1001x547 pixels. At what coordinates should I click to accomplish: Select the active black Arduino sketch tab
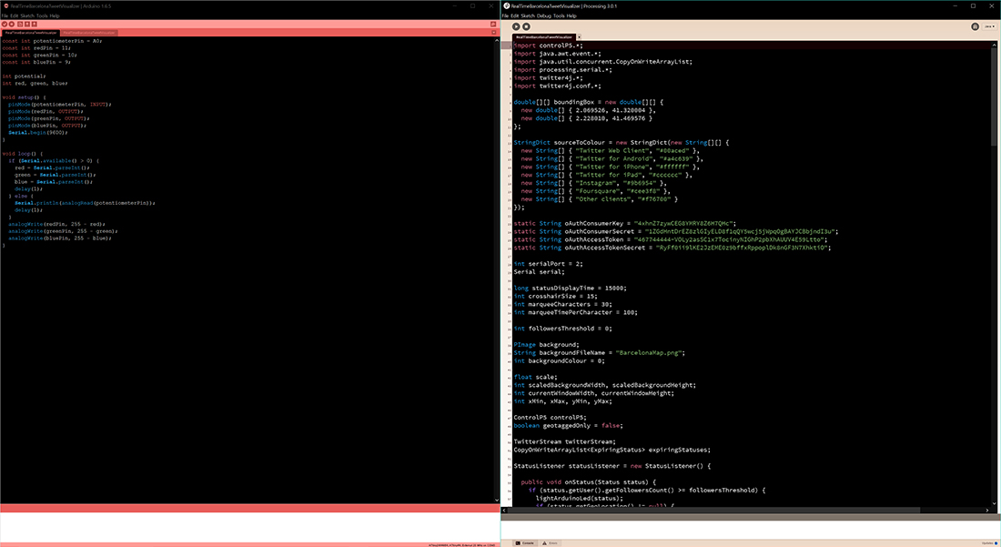tap(31, 33)
